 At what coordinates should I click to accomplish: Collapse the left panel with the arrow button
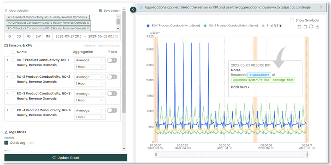coord(133,9)
